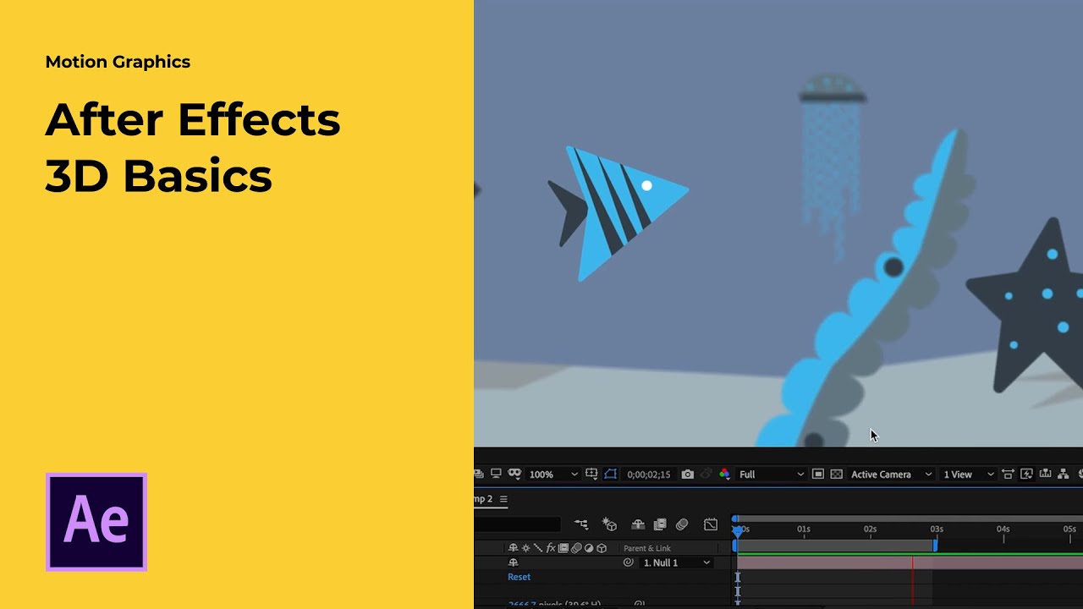This screenshot has width=1083, height=609.
Task: Toggle mask and shape path visibility
Action: pyautogui.click(x=610, y=474)
